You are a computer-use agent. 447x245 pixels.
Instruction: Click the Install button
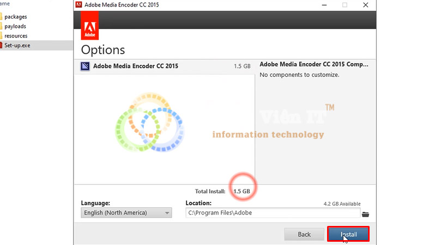point(348,234)
